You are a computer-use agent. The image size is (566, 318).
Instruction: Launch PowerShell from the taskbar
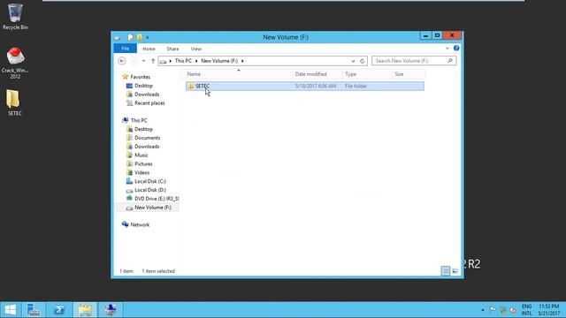click(x=59, y=310)
